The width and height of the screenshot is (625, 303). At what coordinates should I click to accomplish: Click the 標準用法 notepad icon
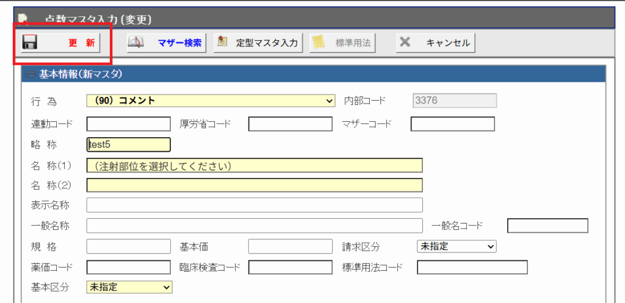pos(318,43)
